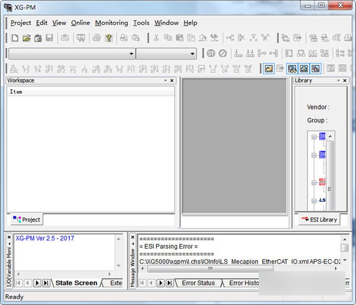The width and height of the screenshot is (356, 305).
Task: Open Help via yellow question mark icon
Action: coord(109,38)
